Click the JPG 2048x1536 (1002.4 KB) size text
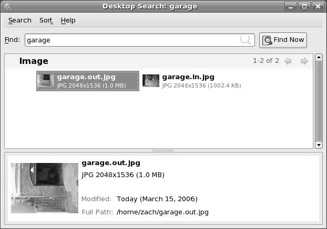This screenshot has width=327, height=229. (x=202, y=85)
